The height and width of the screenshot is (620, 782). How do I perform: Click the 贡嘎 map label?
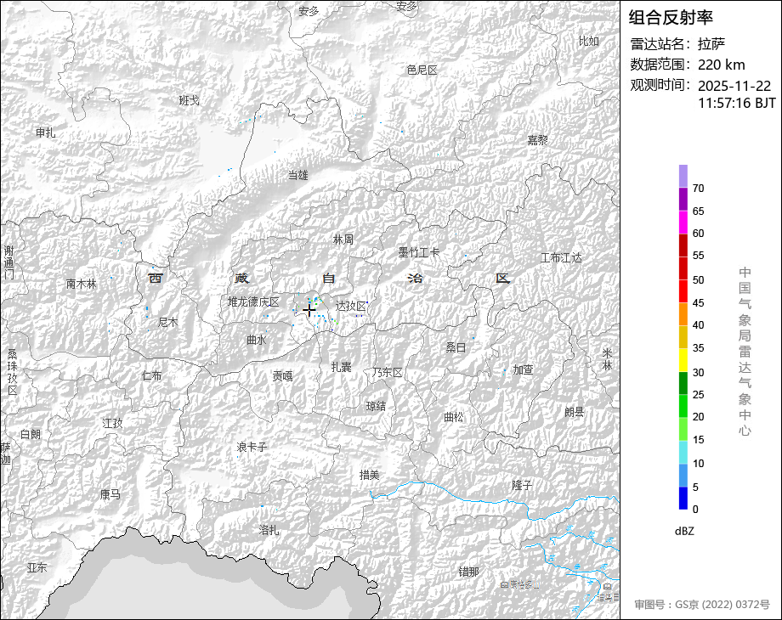pyautogui.click(x=283, y=376)
